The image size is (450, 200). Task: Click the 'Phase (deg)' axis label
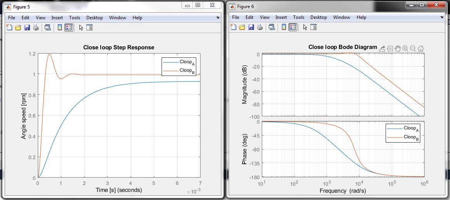(x=244, y=149)
